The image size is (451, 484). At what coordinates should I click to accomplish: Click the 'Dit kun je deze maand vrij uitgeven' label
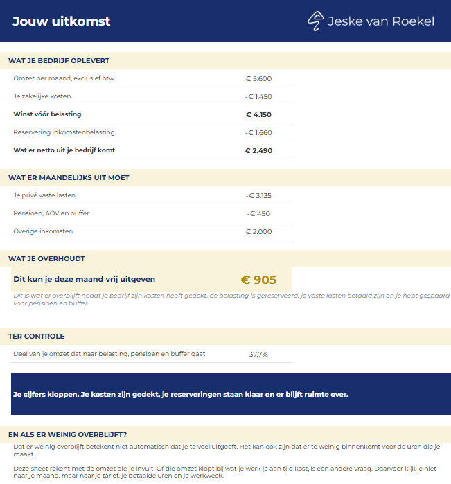(84, 279)
